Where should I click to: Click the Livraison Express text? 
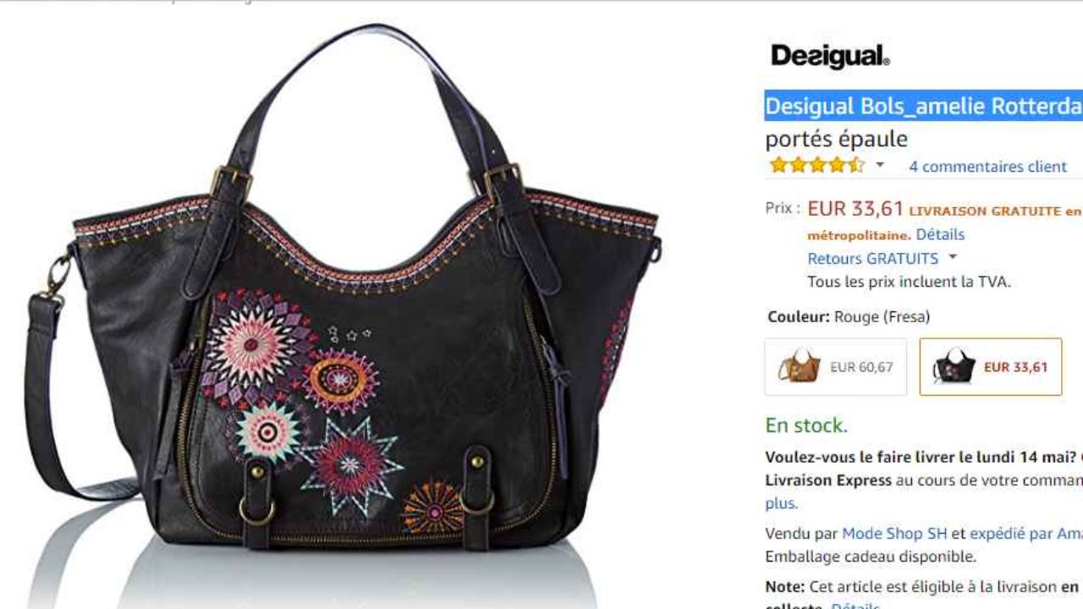[828, 480]
